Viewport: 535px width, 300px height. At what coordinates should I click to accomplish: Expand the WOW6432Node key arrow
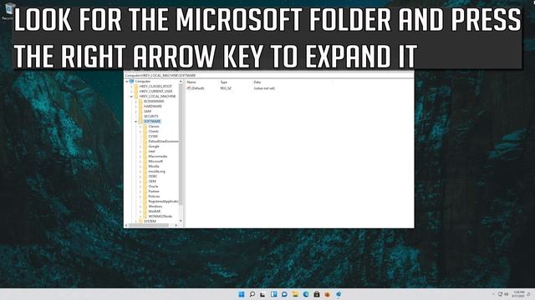pos(140,217)
